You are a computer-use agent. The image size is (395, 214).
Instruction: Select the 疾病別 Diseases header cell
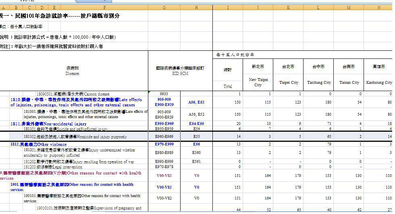click(x=73, y=71)
